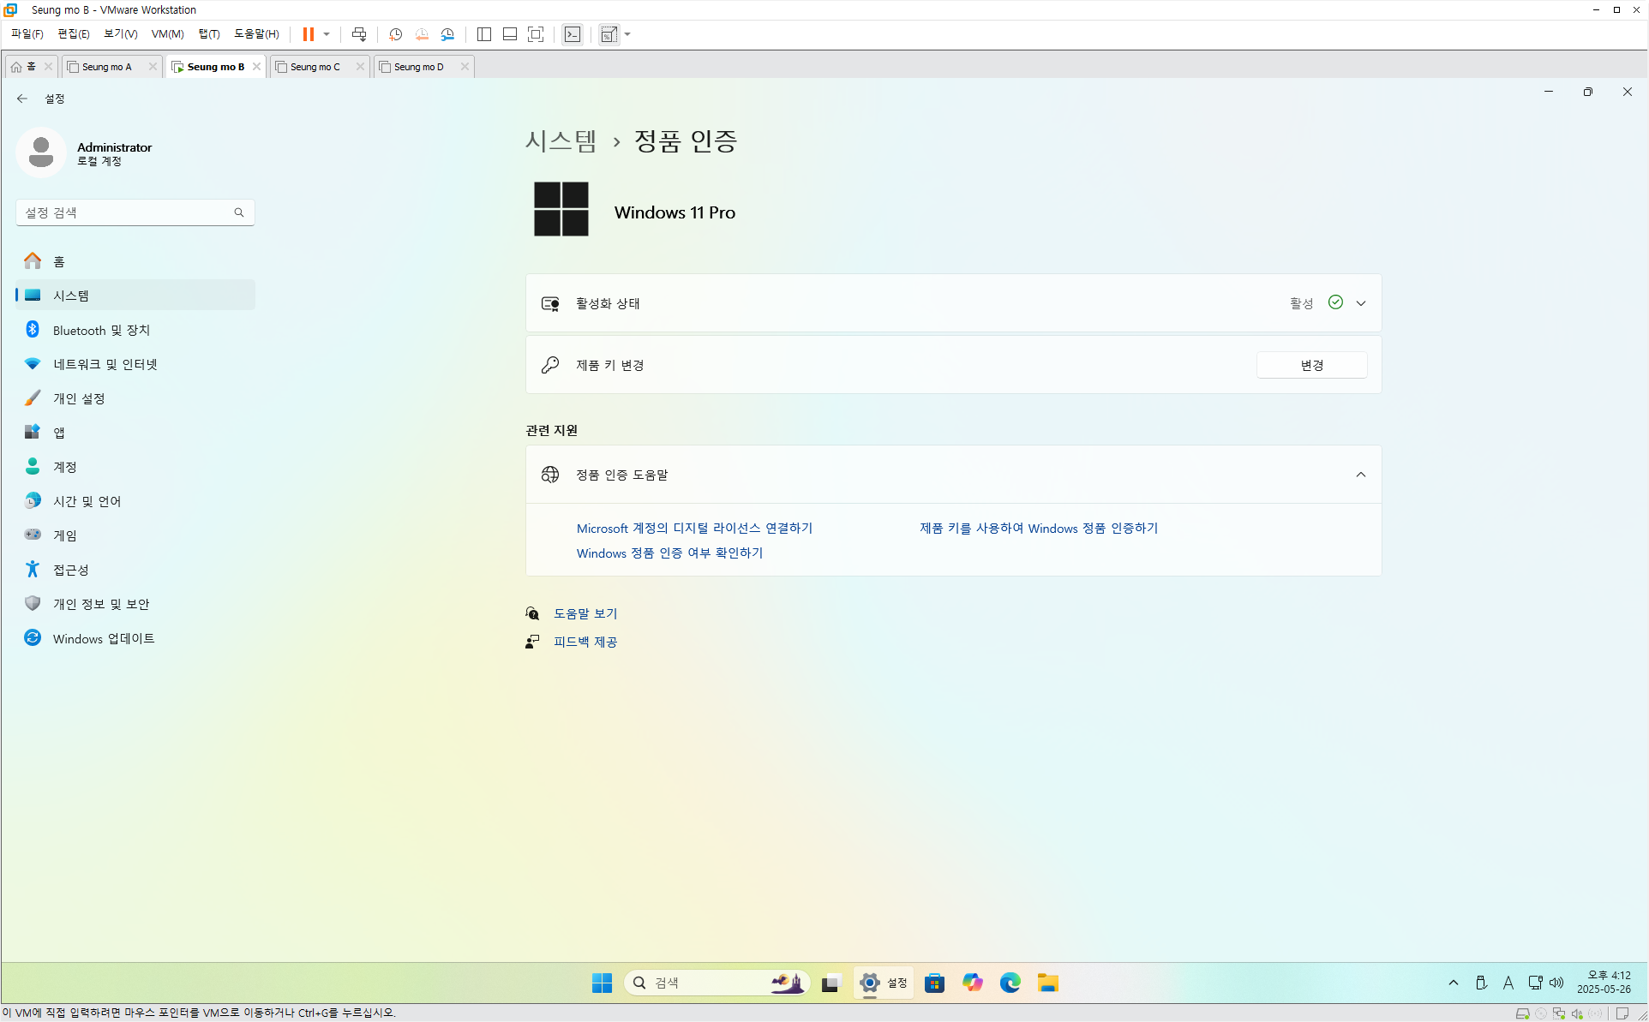
Task: Take a VM snapshot
Action: (395, 34)
